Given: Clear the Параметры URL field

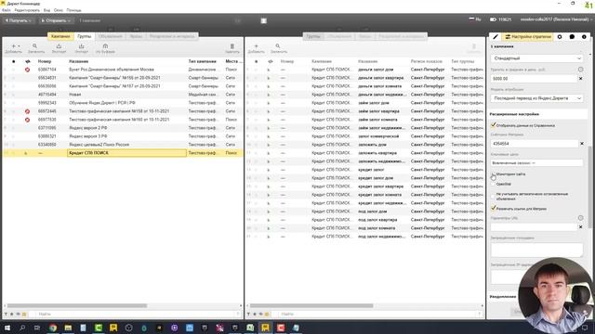Looking at the screenshot, I should tap(580, 226).
